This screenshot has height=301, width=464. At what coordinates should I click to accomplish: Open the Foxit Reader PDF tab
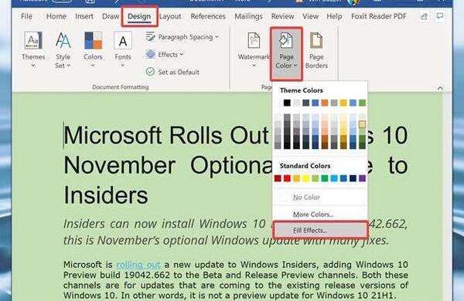379,16
